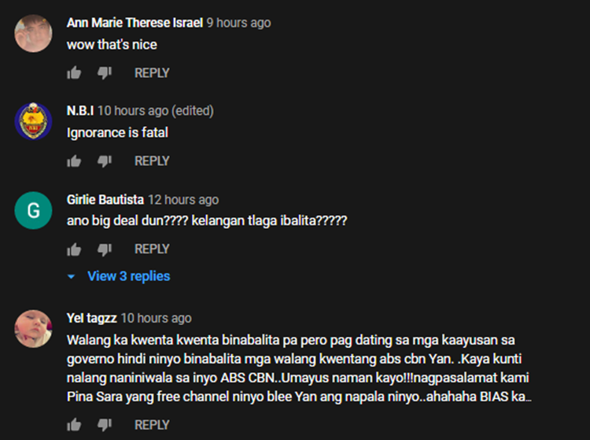Like Ann Marie Therese Israel's comment

point(74,72)
